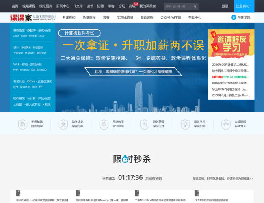Viewport: 264px width, 203px height.
Task: Open [单节购]Excel入门到精通 news item
Action: [x=230, y=77]
